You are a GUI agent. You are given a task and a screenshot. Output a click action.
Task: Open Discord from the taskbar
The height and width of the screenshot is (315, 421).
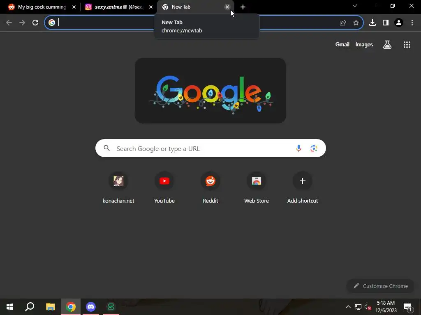tap(91, 307)
